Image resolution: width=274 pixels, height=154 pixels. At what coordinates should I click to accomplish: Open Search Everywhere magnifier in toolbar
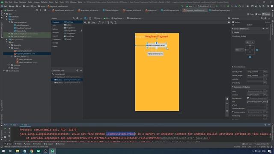[x=268, y=6]
